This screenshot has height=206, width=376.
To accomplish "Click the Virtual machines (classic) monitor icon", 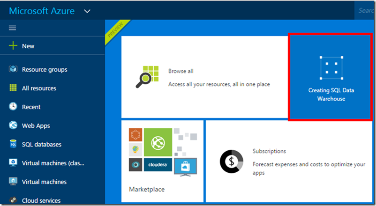I will pos(13,162).
